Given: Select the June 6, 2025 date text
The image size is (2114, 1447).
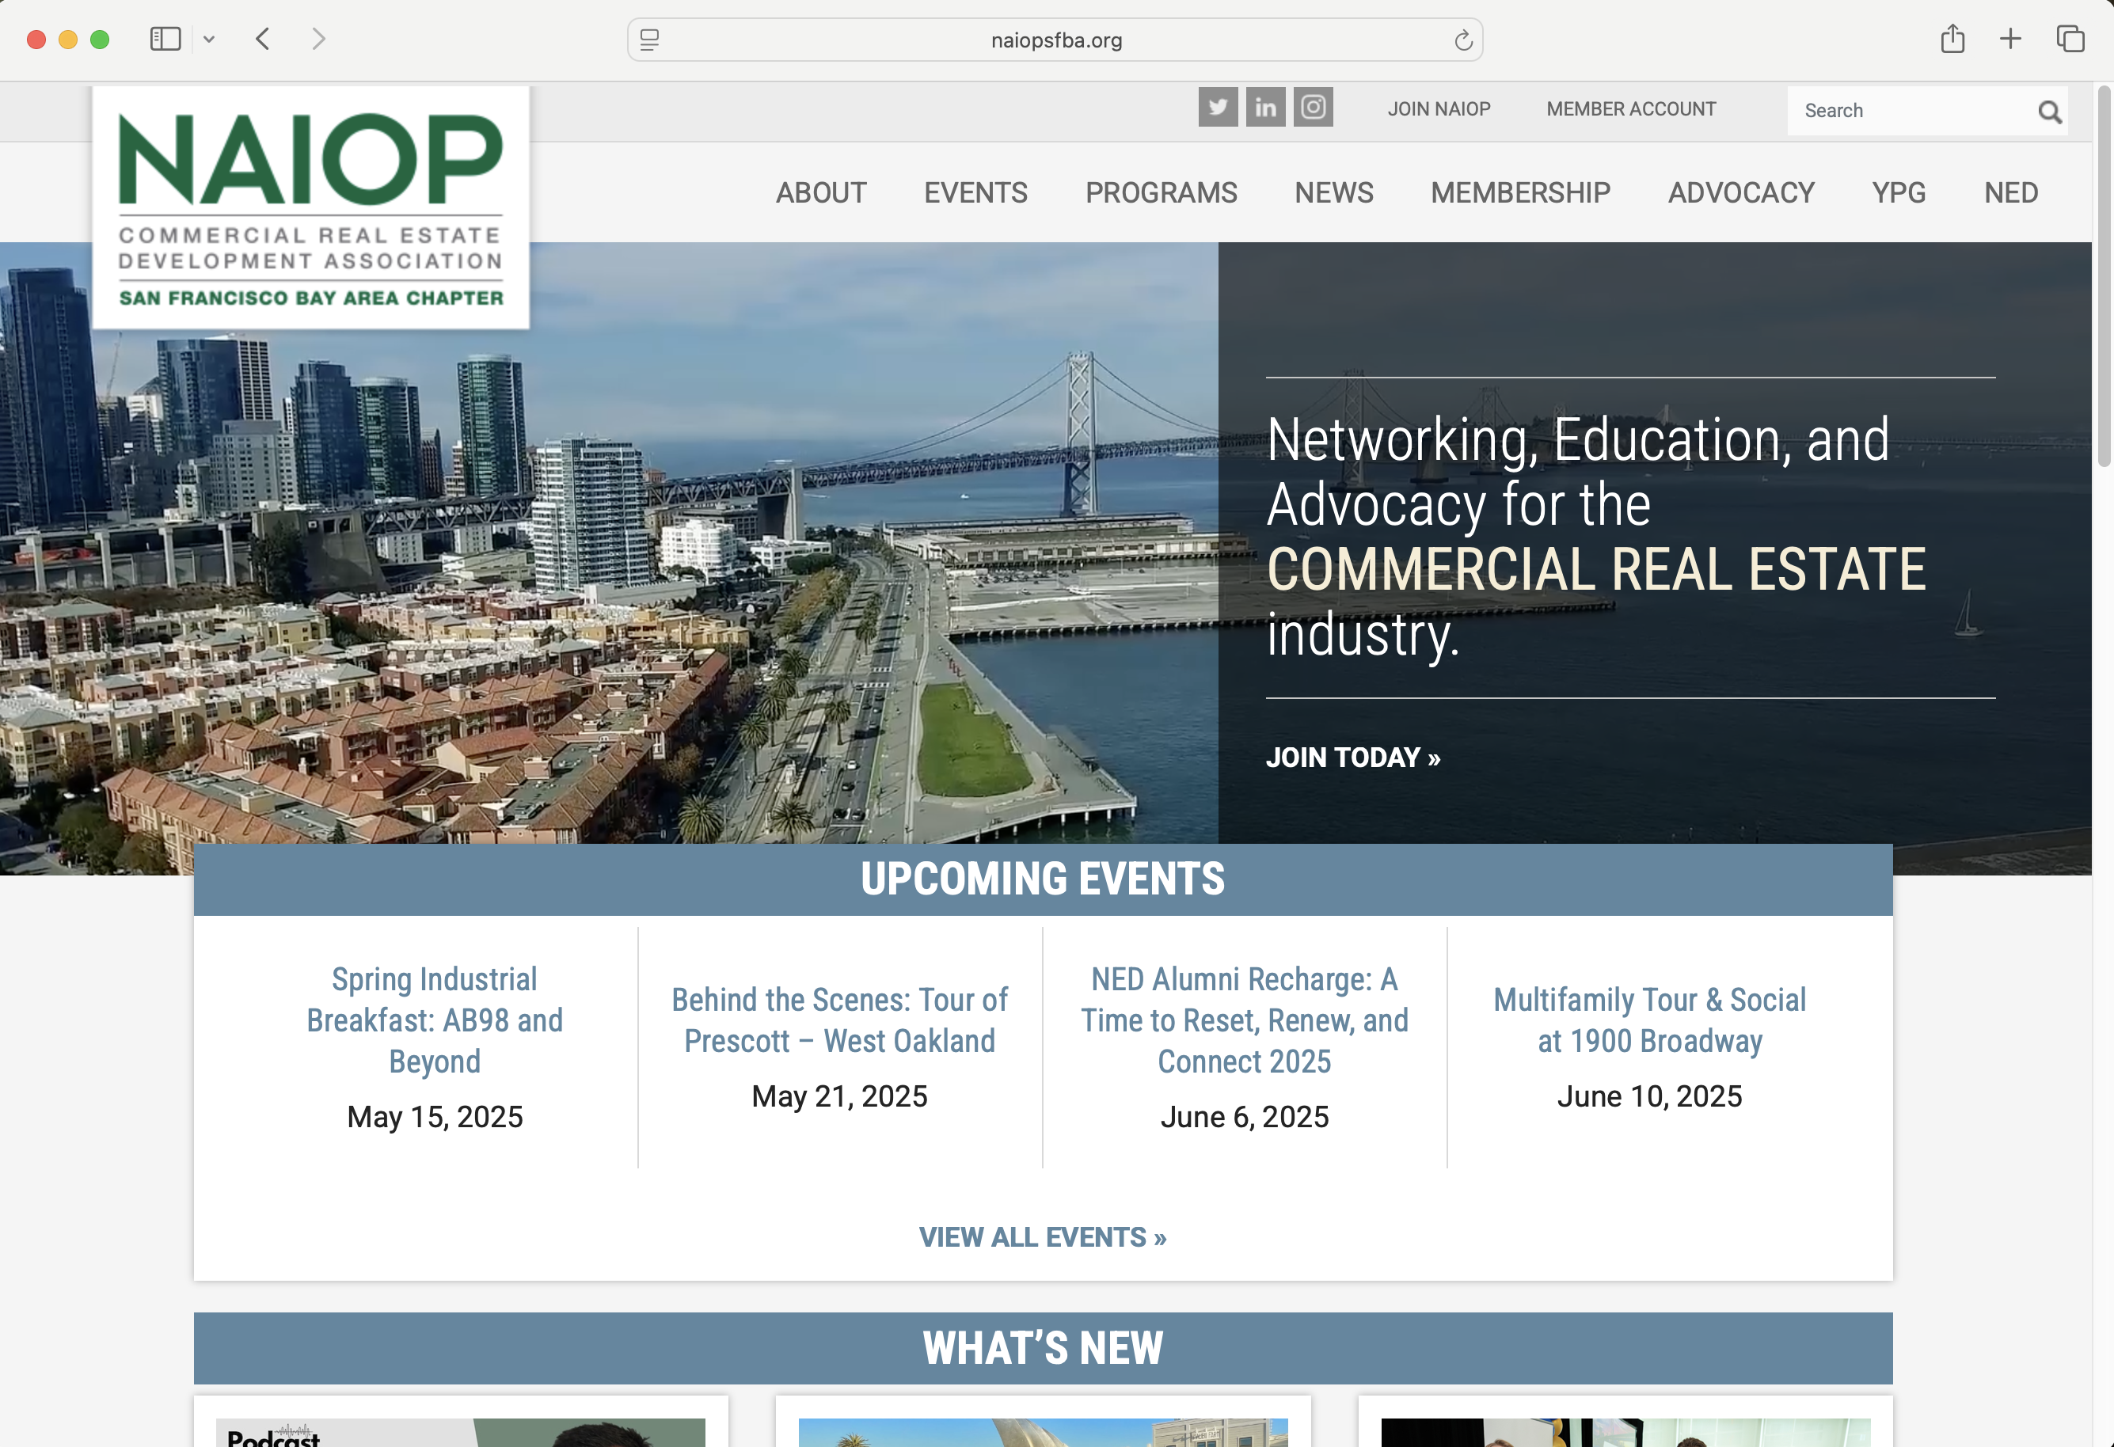Looking at the screenshot, I should click(1244, 1117).
